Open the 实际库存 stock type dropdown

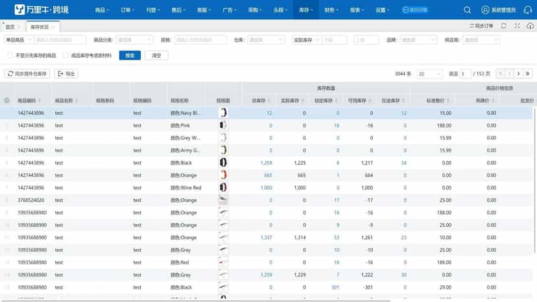point(307,40)
